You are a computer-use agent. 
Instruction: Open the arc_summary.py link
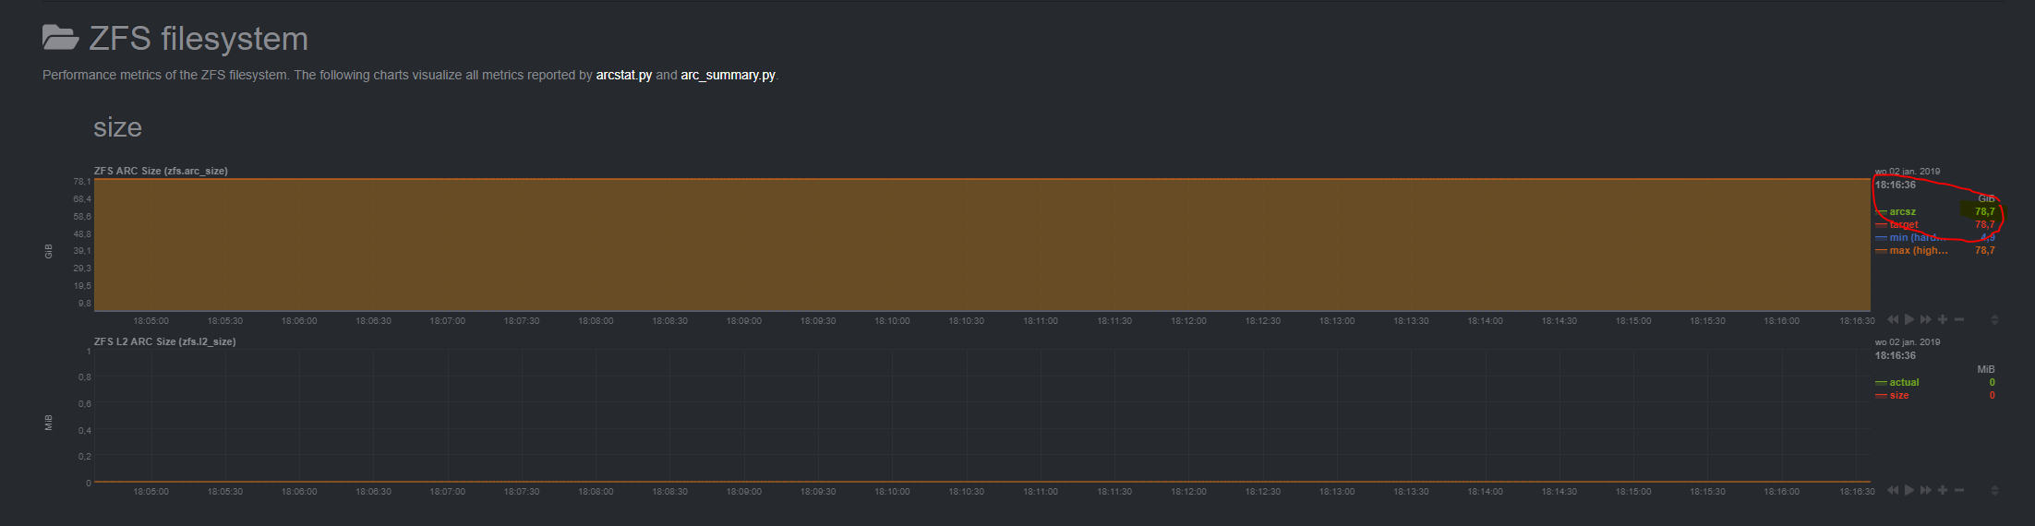pos(728,76)
